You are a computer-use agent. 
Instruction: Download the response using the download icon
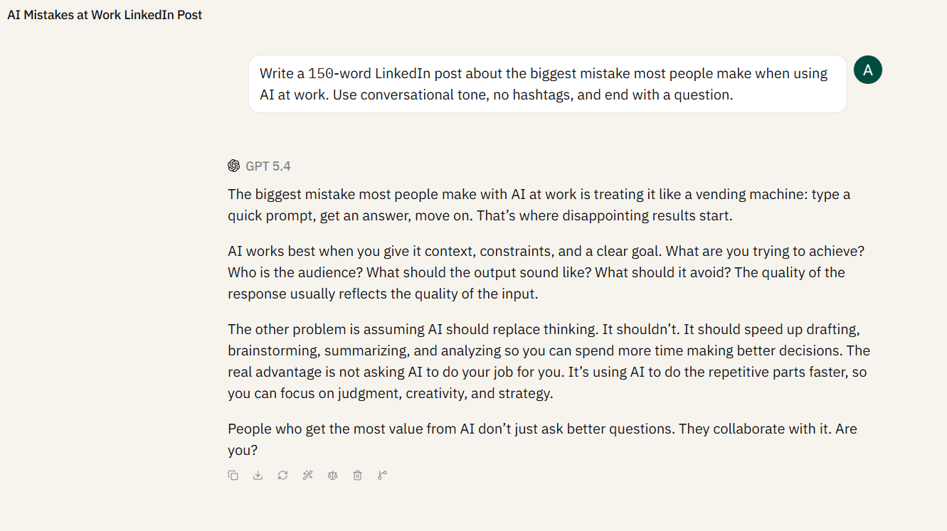coord(258,476)
